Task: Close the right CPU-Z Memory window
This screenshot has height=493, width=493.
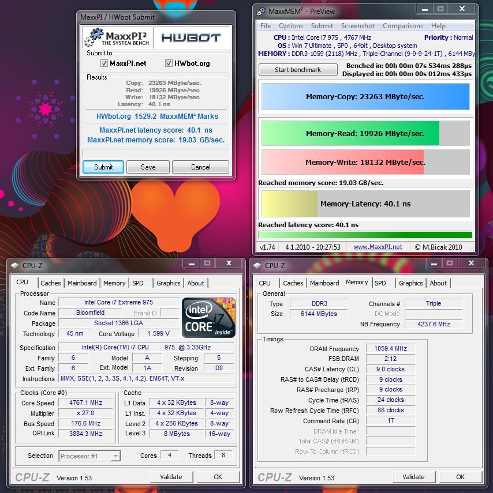Action: click(471, 264)
